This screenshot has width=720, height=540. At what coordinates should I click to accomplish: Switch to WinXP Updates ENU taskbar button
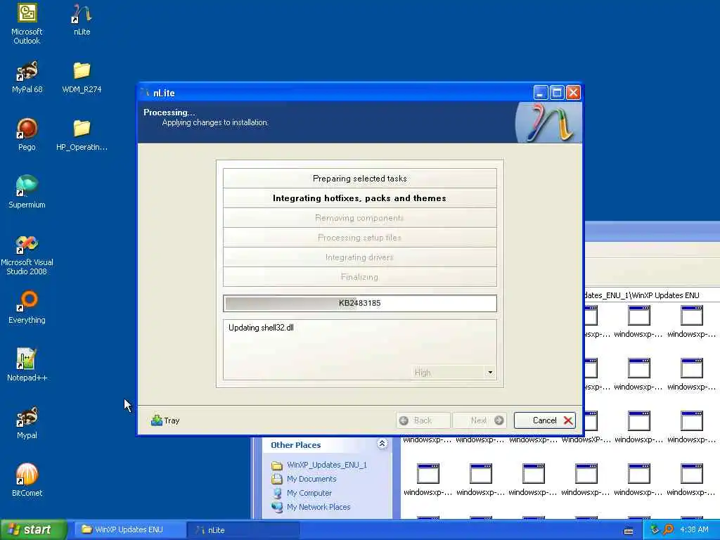[x=129, y=530]
